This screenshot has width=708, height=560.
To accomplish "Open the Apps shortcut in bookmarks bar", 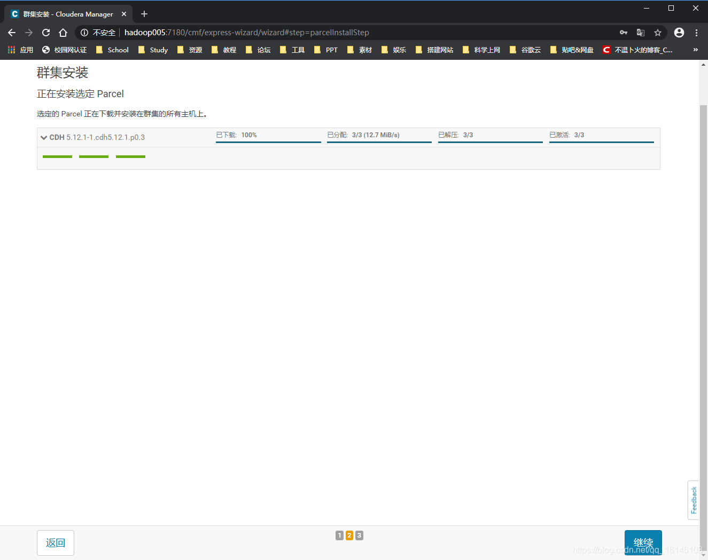I will click(20, 50).
